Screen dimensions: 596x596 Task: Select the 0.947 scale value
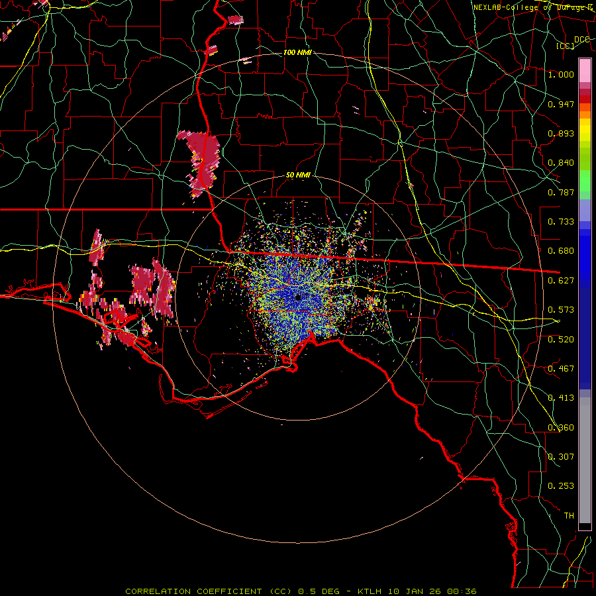point(561,104)
